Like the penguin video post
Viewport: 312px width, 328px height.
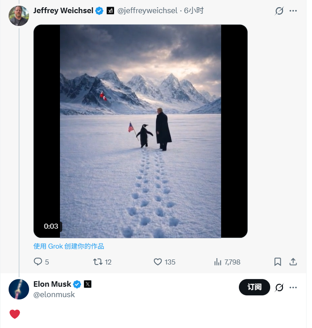(158, 262)
